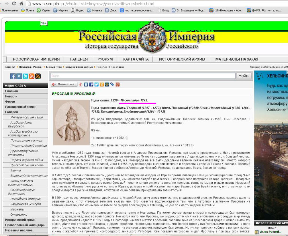
Task: Click the browser home icon
Action: coord(21,4)
